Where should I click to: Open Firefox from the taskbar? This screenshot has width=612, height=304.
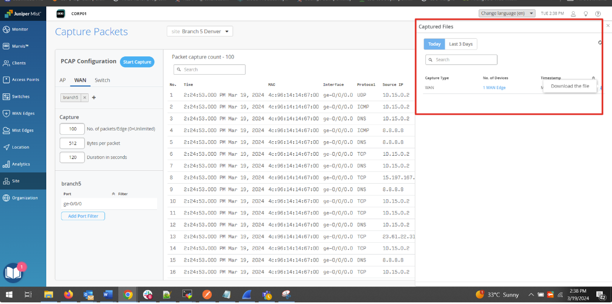click(68, 295)
